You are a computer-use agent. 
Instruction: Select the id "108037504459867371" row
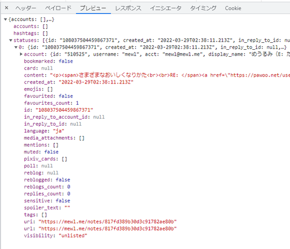59,110
